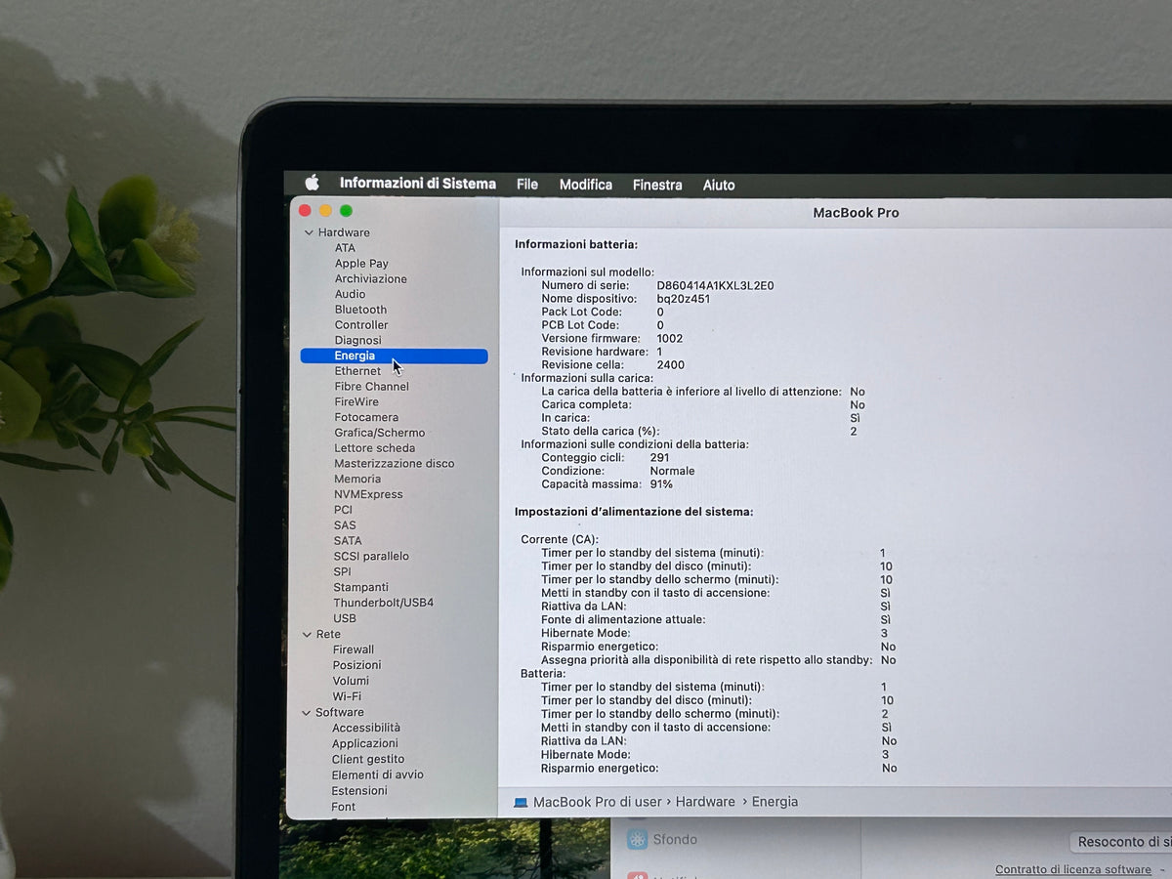Select Masterizzazione disco in the sidebar
The width and height of the screenshot is (1172, 879).
394,463
